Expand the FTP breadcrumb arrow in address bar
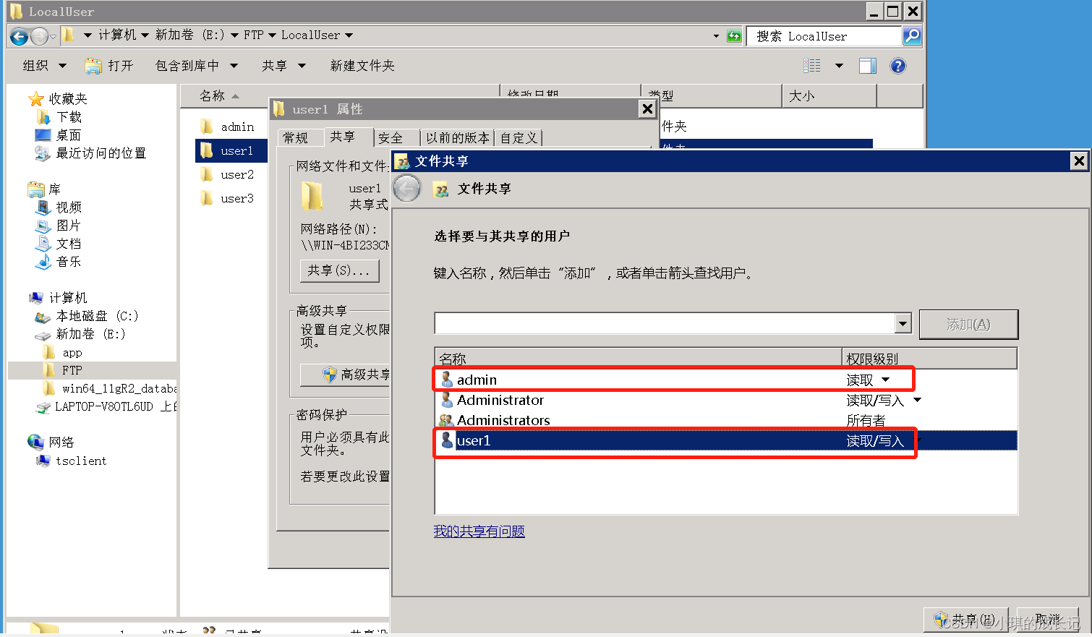 tap(272, 35)
